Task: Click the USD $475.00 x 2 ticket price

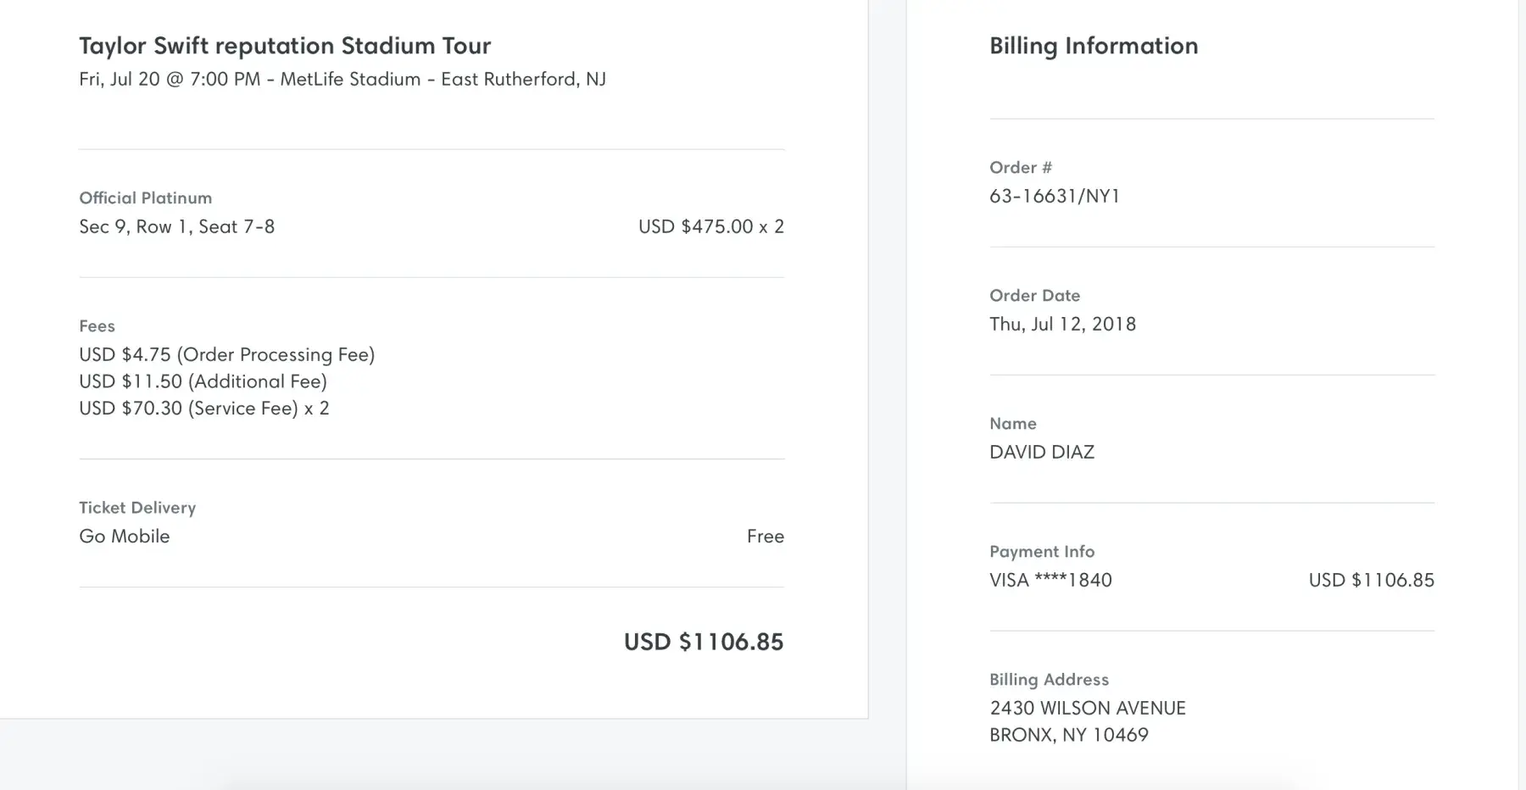Action: (710, 227)
